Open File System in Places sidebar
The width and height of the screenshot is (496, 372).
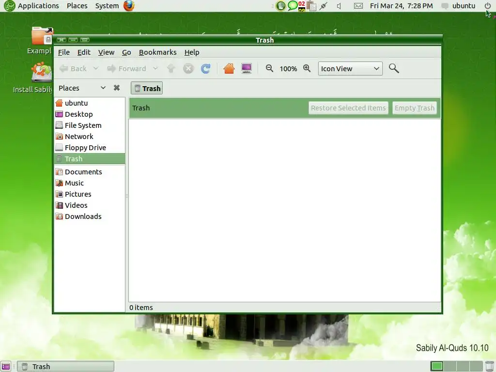coord(90,125)
